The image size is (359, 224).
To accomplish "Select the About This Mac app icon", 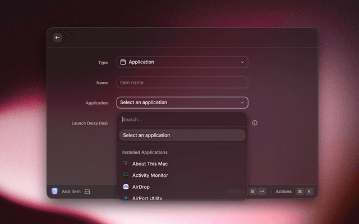I will pos(126,164).
